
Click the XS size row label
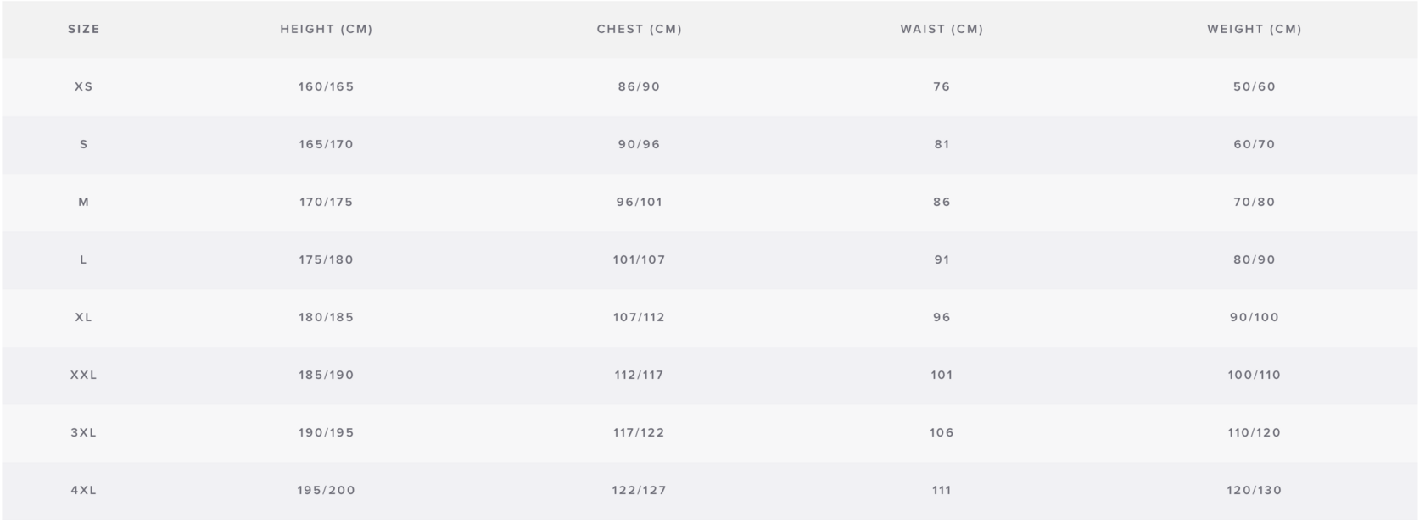[84, 86]
